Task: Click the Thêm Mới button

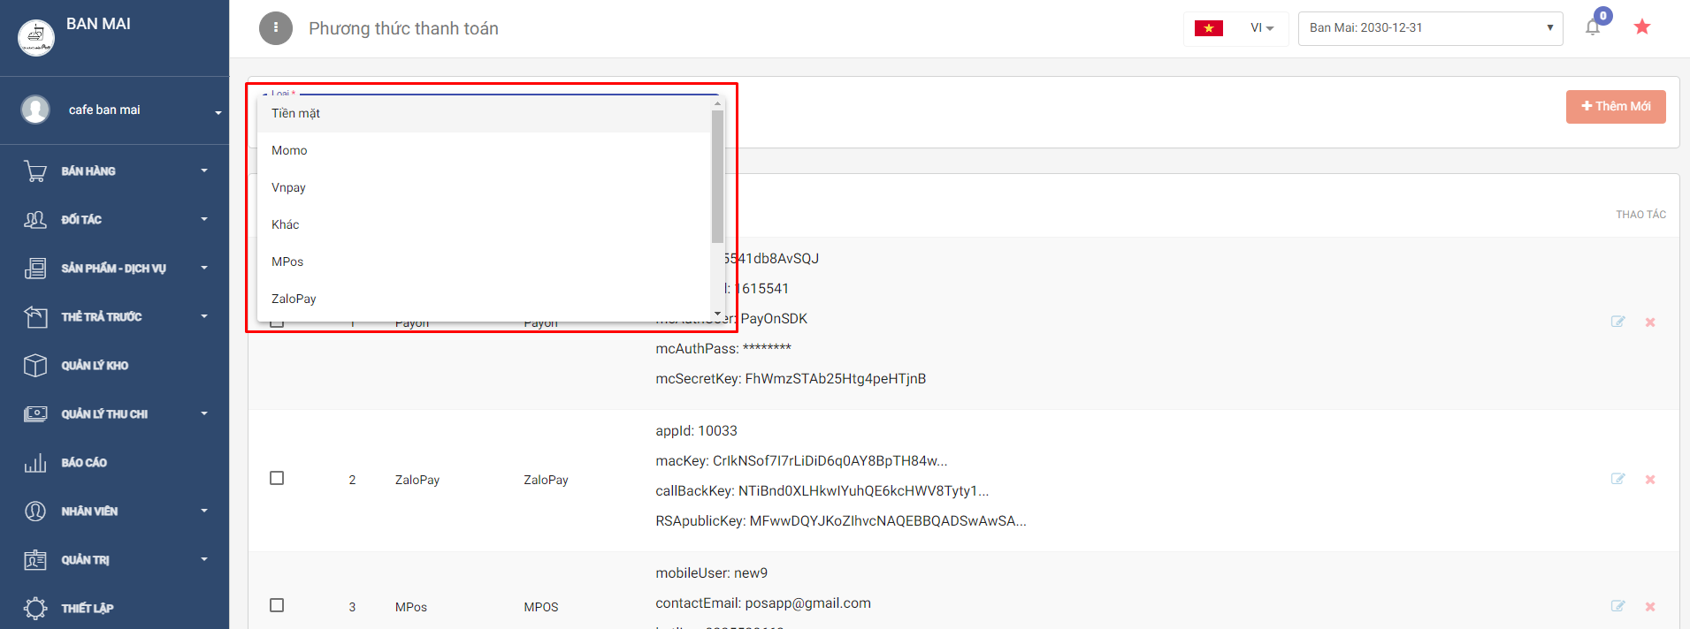Action: (1616, 107)
